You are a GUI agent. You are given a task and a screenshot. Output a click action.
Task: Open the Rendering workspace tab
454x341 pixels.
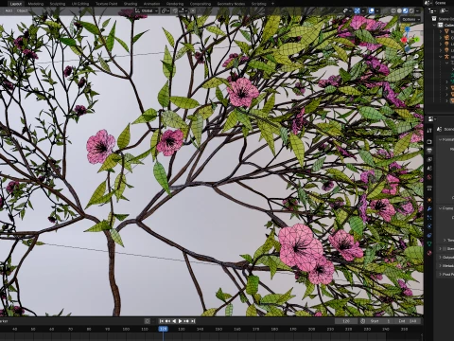point(175,4)
